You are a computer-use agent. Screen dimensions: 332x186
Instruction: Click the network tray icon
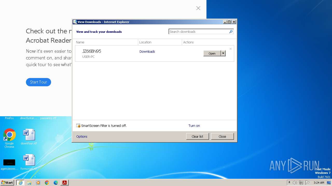[x=301, y=183]
